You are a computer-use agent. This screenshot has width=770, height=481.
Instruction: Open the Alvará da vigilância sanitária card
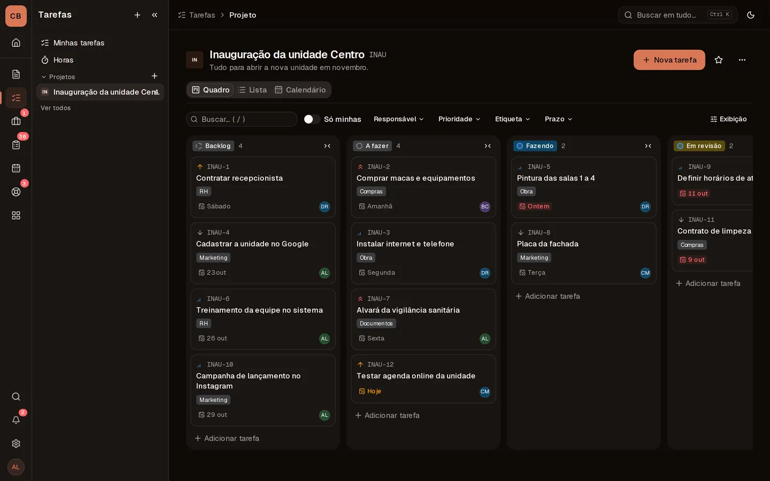pos(423,319)
